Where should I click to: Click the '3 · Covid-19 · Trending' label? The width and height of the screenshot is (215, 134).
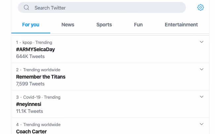point(38,97)
